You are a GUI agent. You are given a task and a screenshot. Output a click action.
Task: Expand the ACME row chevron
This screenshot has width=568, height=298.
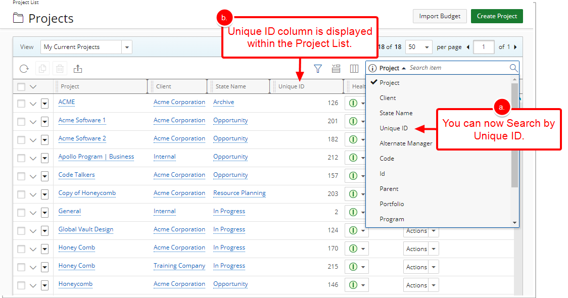(x=33, y=104)
